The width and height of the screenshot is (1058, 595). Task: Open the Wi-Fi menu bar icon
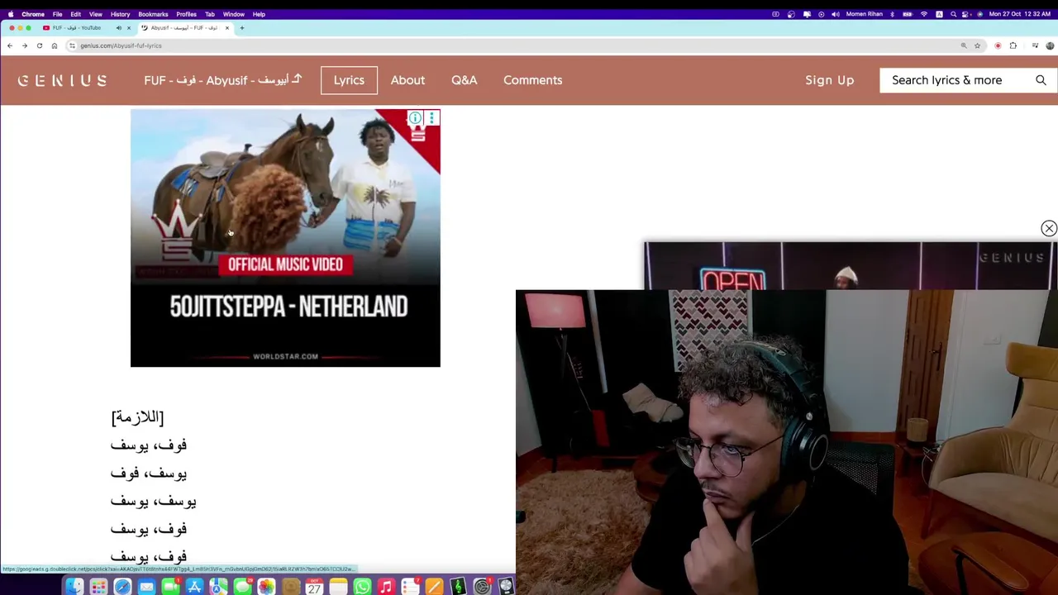coord(924,14)
